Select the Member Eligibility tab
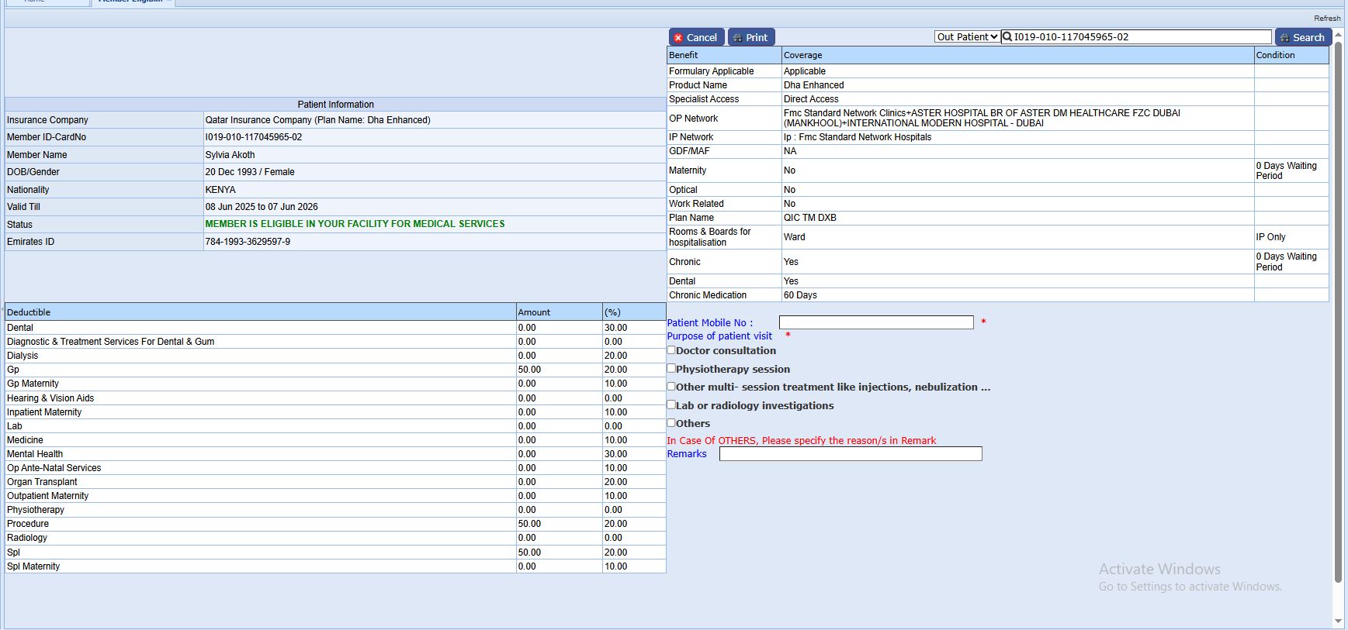This screenshot has width=1348, height=630. (130, 2)
